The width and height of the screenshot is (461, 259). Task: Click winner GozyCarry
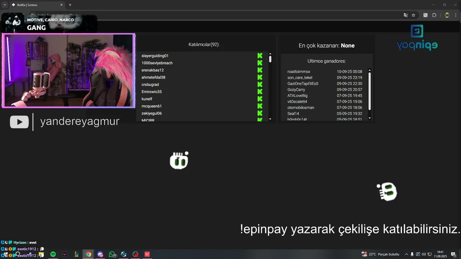pyautogui.click(x=296, y=90)
